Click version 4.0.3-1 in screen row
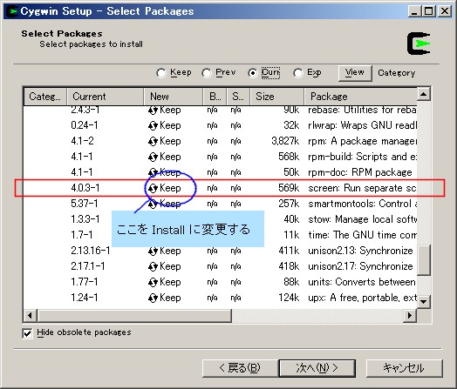The height and width of the screenshot is (389, 457). (x=85, y=188)
